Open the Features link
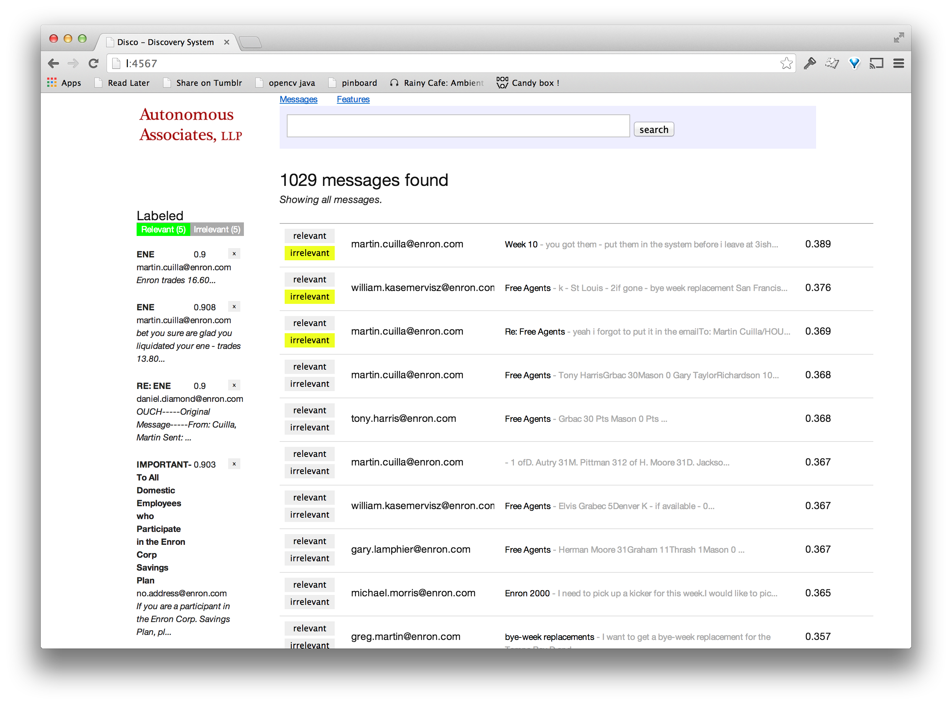 [353, 99]
